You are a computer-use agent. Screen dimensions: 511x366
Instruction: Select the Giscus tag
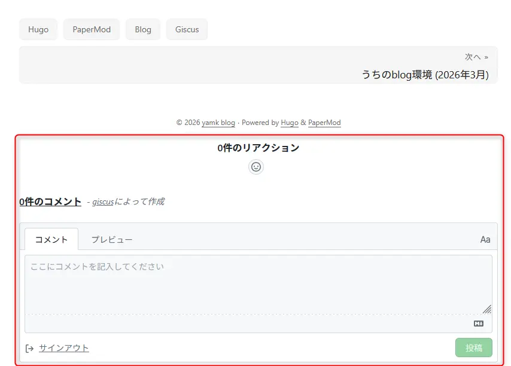click(x=187, y=29)
